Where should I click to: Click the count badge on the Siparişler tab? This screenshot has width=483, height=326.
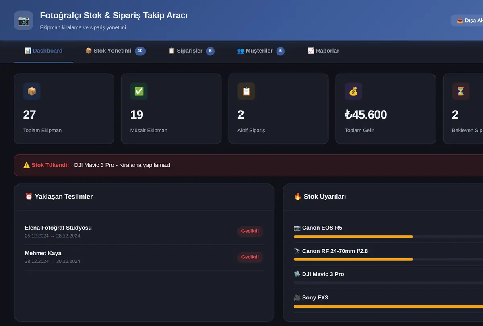210,51
